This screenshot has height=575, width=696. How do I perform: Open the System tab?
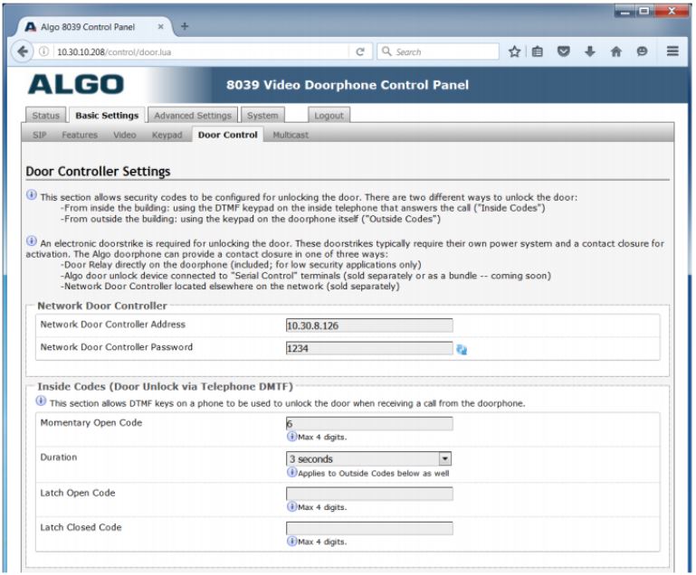coord(262,115)
